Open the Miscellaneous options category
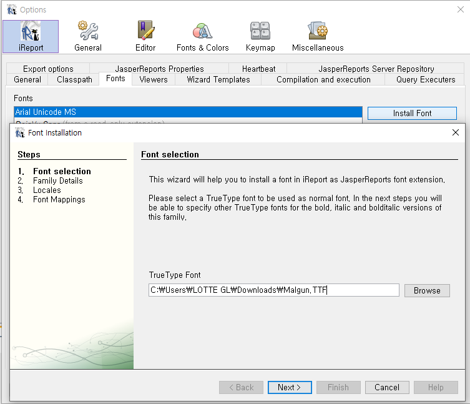Image resolution: width=470 pixels, height=404 pixels. [x=318, y=36]
